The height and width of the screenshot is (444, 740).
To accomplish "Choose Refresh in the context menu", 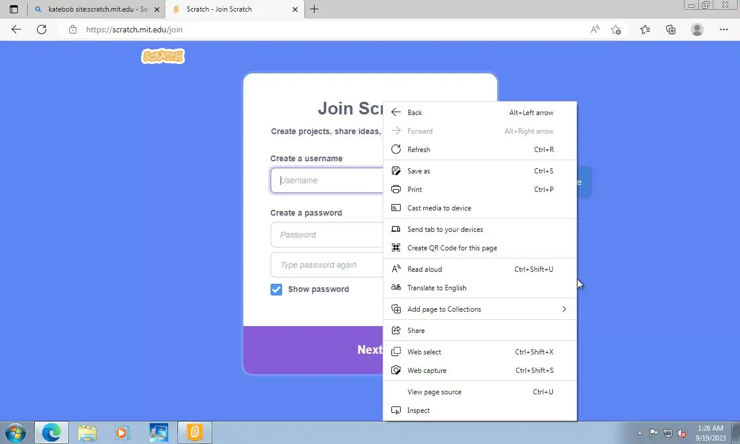I will pyautogui.click(x=480, y=150).
